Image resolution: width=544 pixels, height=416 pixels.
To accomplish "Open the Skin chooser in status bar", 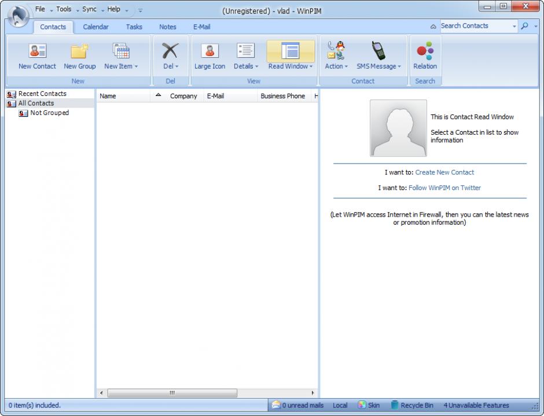I will click(369, 405).
